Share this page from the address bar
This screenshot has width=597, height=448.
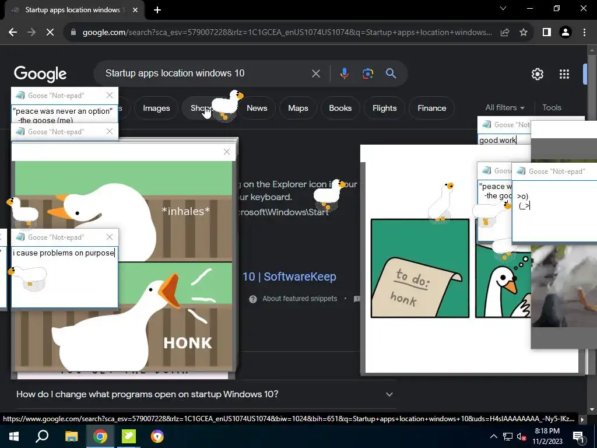(x=505, y=33)
